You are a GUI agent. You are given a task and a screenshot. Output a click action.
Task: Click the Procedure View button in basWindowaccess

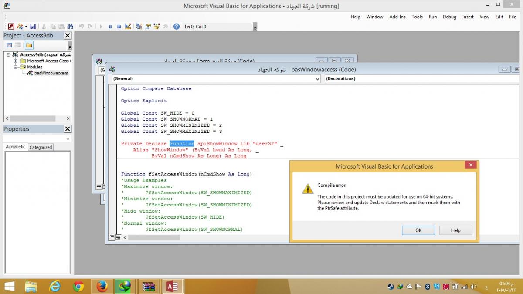(x=112, y=237)
